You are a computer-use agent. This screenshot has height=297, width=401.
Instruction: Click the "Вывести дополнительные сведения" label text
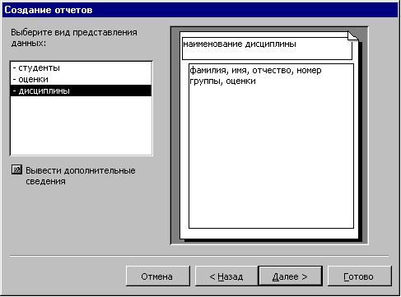pos(81,176)
